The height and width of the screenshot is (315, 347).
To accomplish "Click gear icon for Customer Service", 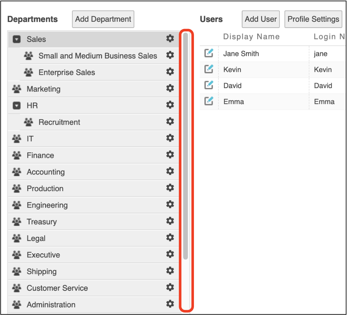I will (170, 287).
